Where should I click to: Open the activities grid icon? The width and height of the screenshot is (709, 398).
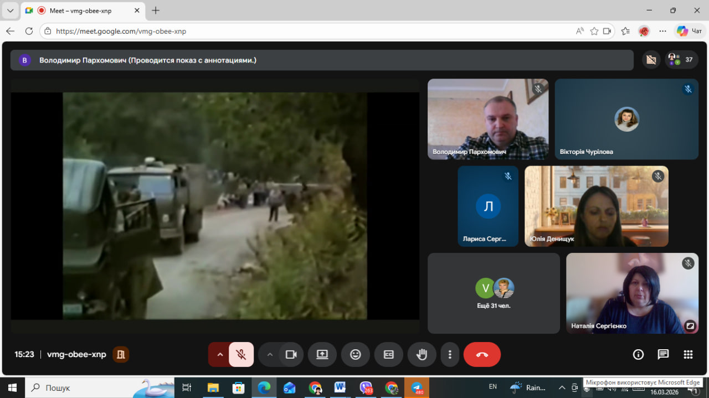pos(688,355)
